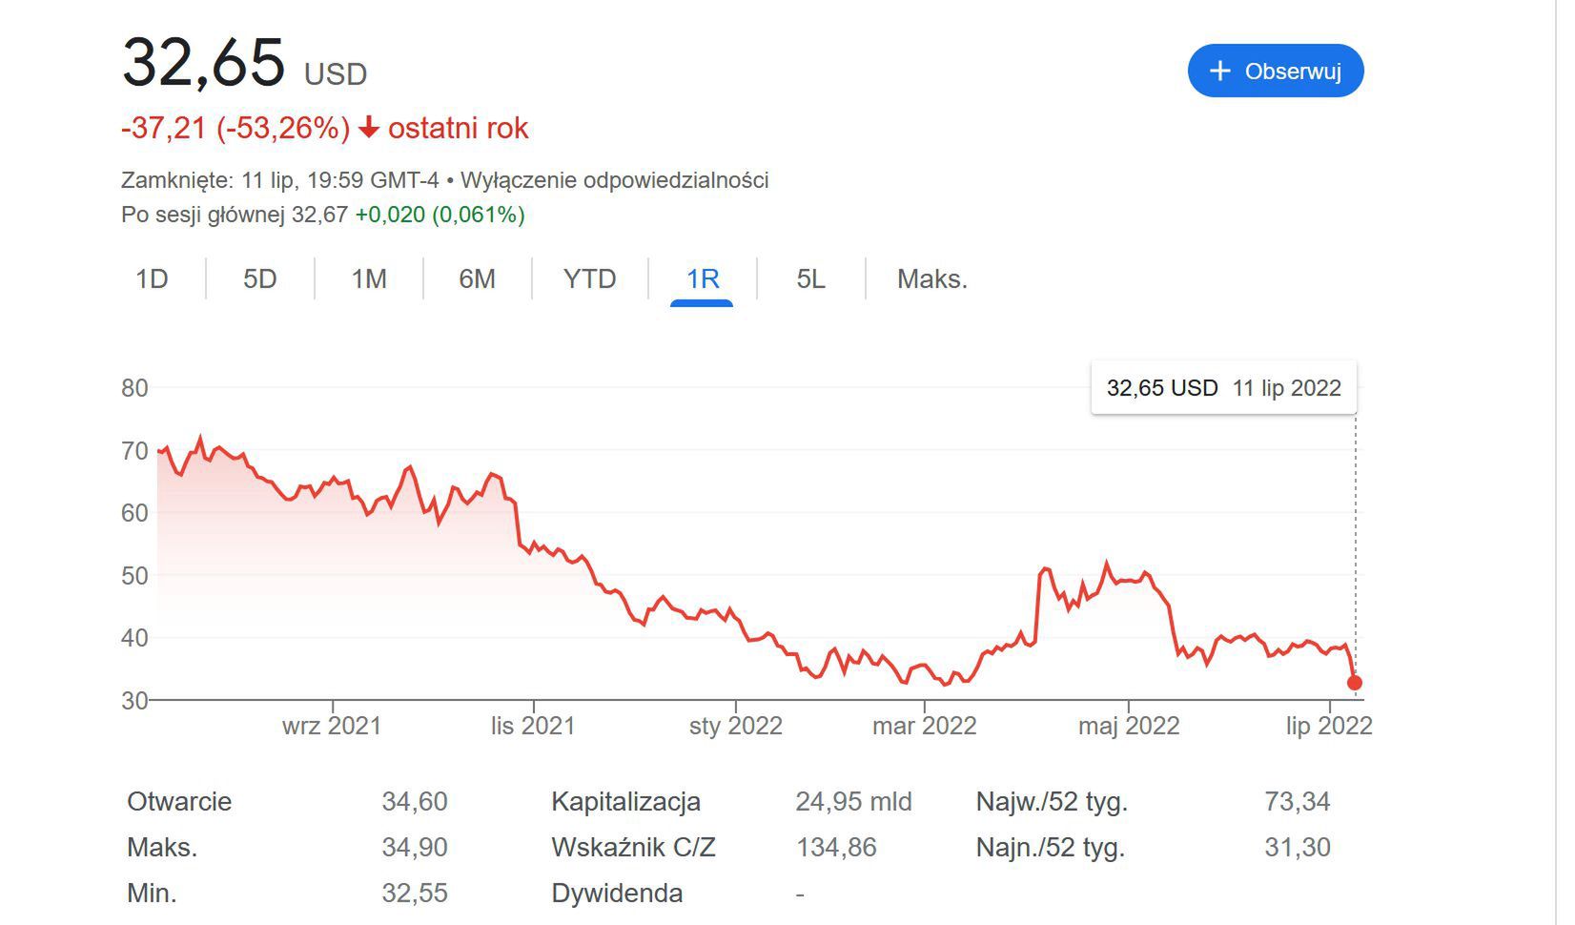Click the sty 2022 axis label
Image resolution: width=1575 pixels, height=925 pixels.
point(735,726)
